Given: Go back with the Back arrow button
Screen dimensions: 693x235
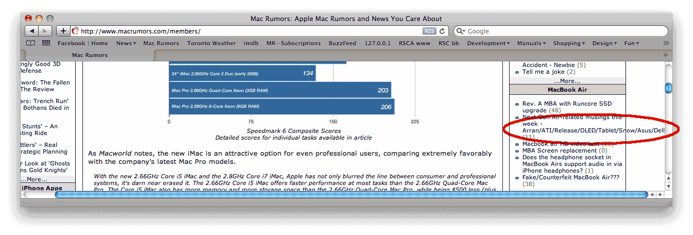Looking at the screenshot, I should (x=31, y=31).
